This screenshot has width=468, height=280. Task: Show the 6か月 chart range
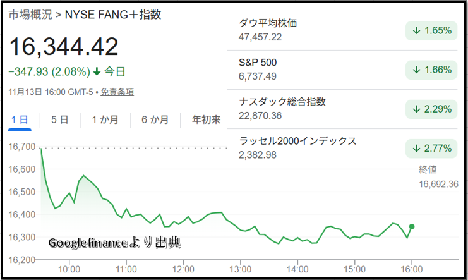click(x=155, y=119)
